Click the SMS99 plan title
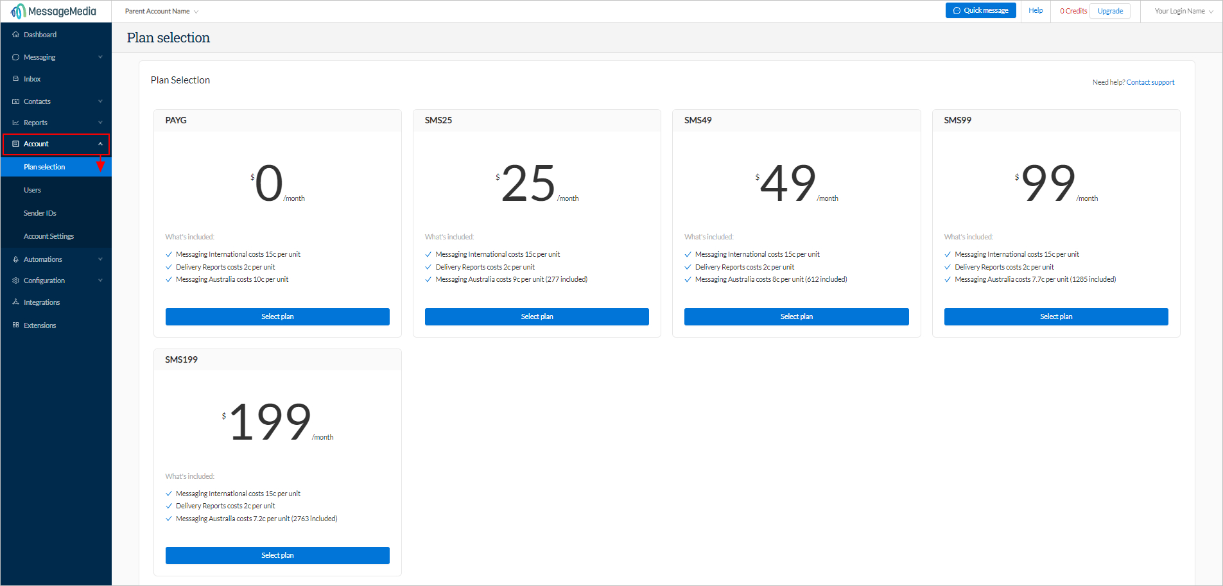This screenshot has height=586, width=1223. (957, 120)
